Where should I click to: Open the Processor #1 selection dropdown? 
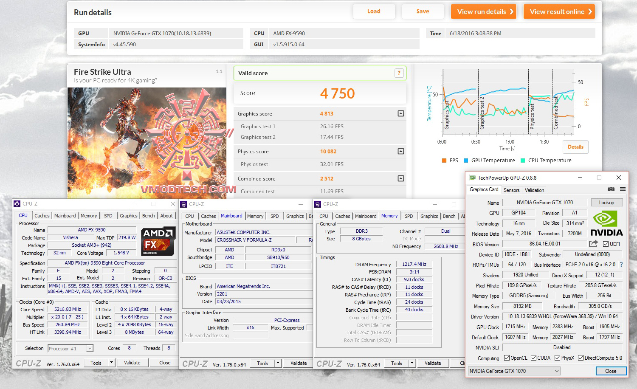(x=90, y=349)
